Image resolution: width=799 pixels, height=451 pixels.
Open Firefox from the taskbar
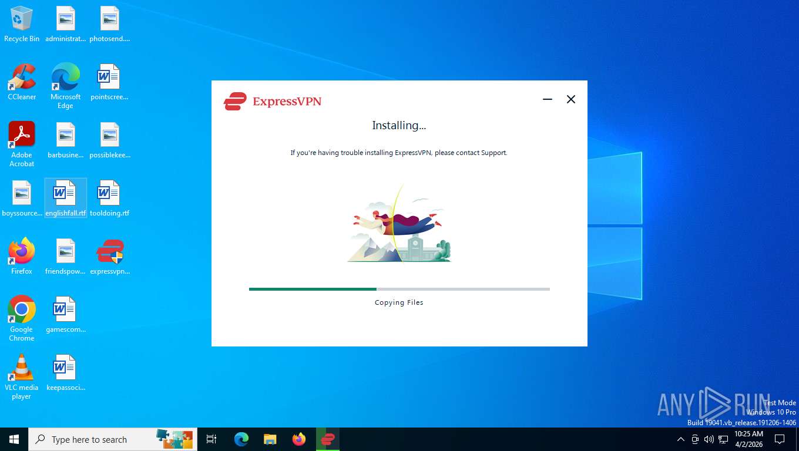coord(299,439)
